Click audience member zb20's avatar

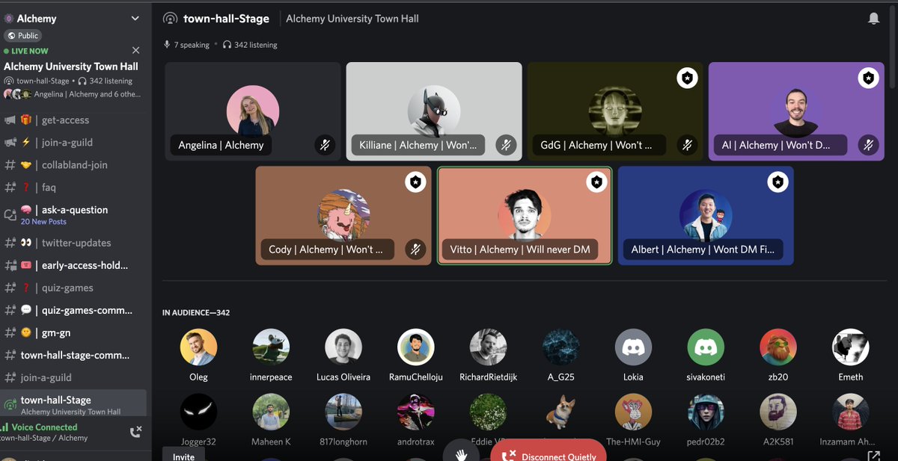pyautogui.click(x=778, y=347)
